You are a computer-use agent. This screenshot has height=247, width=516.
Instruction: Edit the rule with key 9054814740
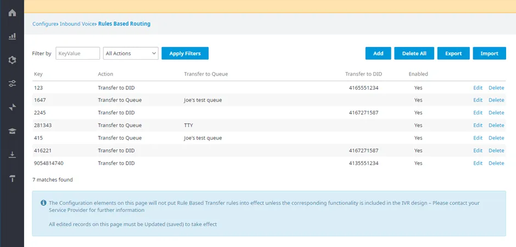478,163
